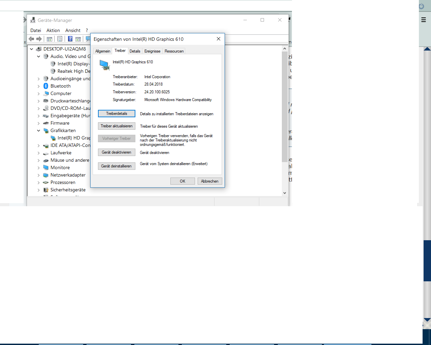
Task: Close the Eigenschaften von Intel(R) HD Graphics dialog
Action: (x=219, y=39)
